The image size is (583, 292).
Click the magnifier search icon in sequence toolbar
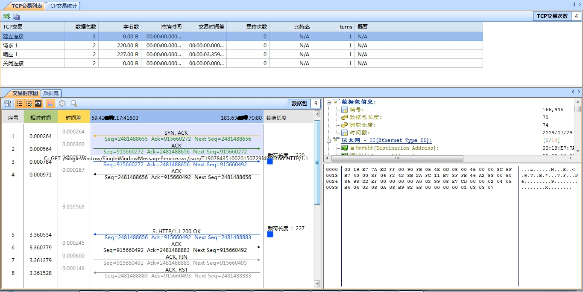click(x=74, y=104)
